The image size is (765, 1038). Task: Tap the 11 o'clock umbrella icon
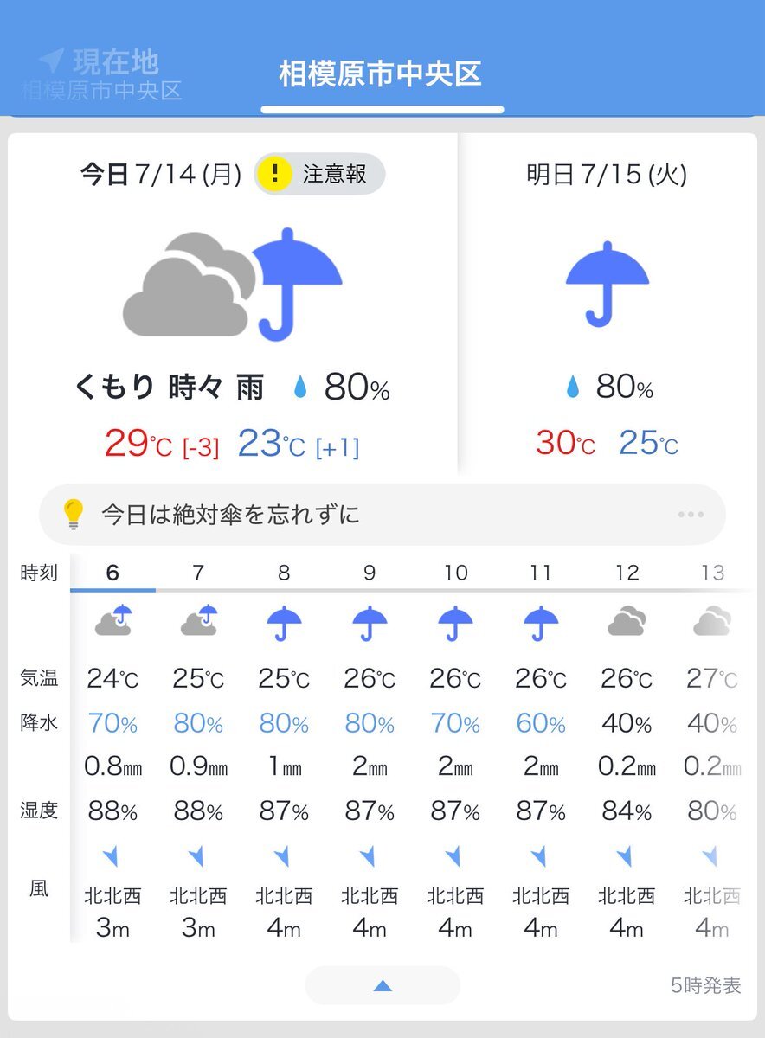(x=541, y=622)
